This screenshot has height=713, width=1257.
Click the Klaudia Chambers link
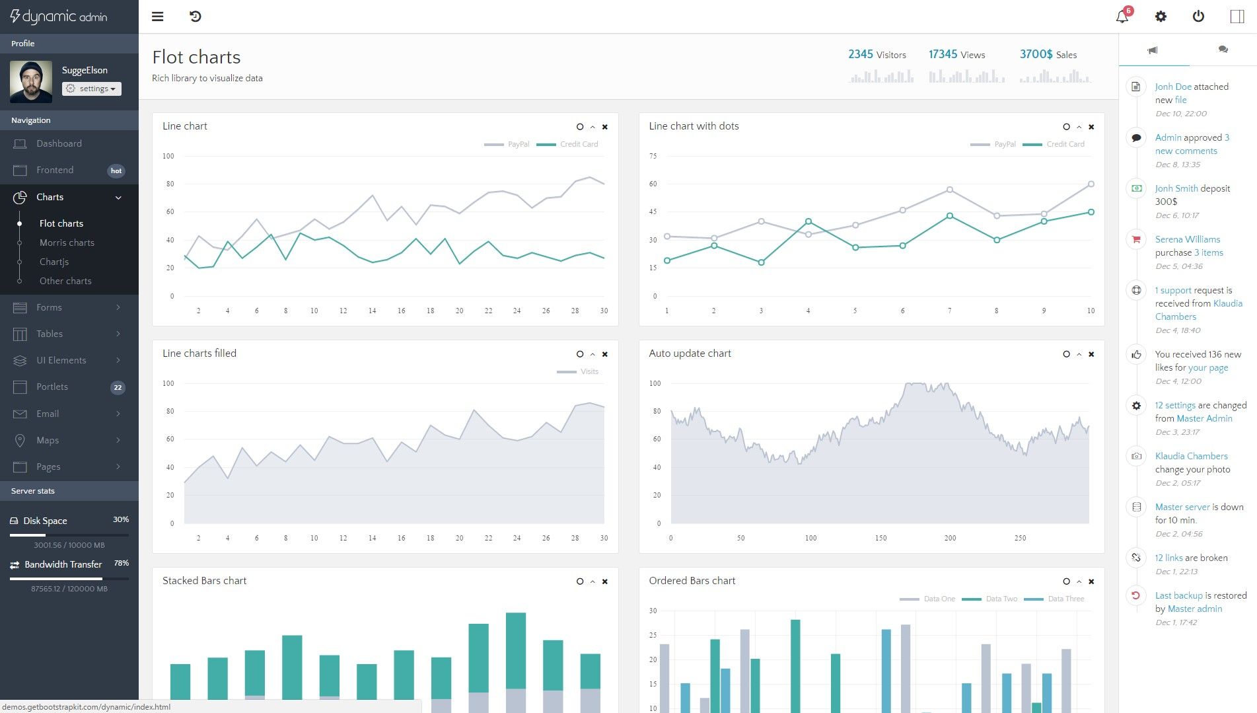point(1191,456)
